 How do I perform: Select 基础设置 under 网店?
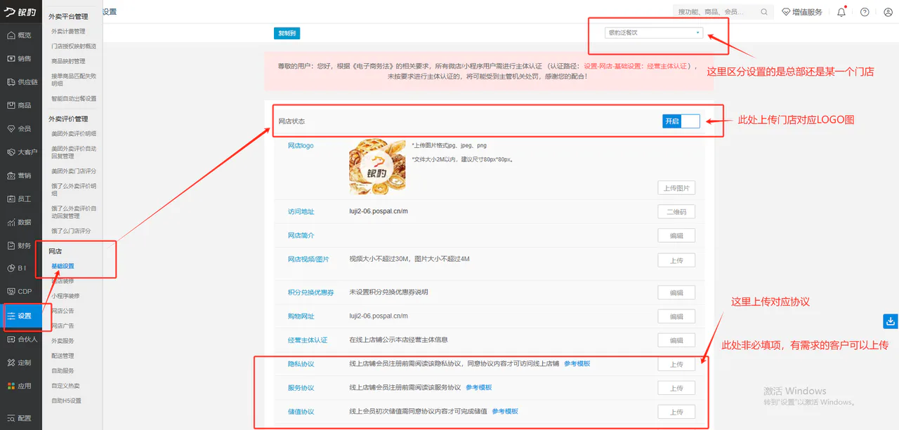point(63,266)
